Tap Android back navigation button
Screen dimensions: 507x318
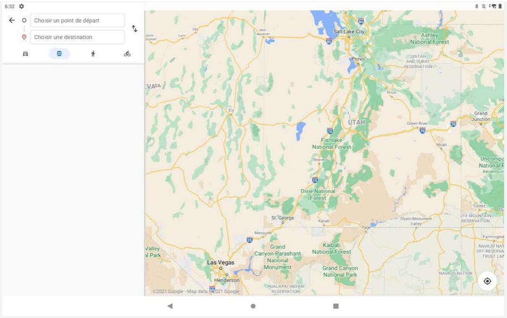[170, 306]
